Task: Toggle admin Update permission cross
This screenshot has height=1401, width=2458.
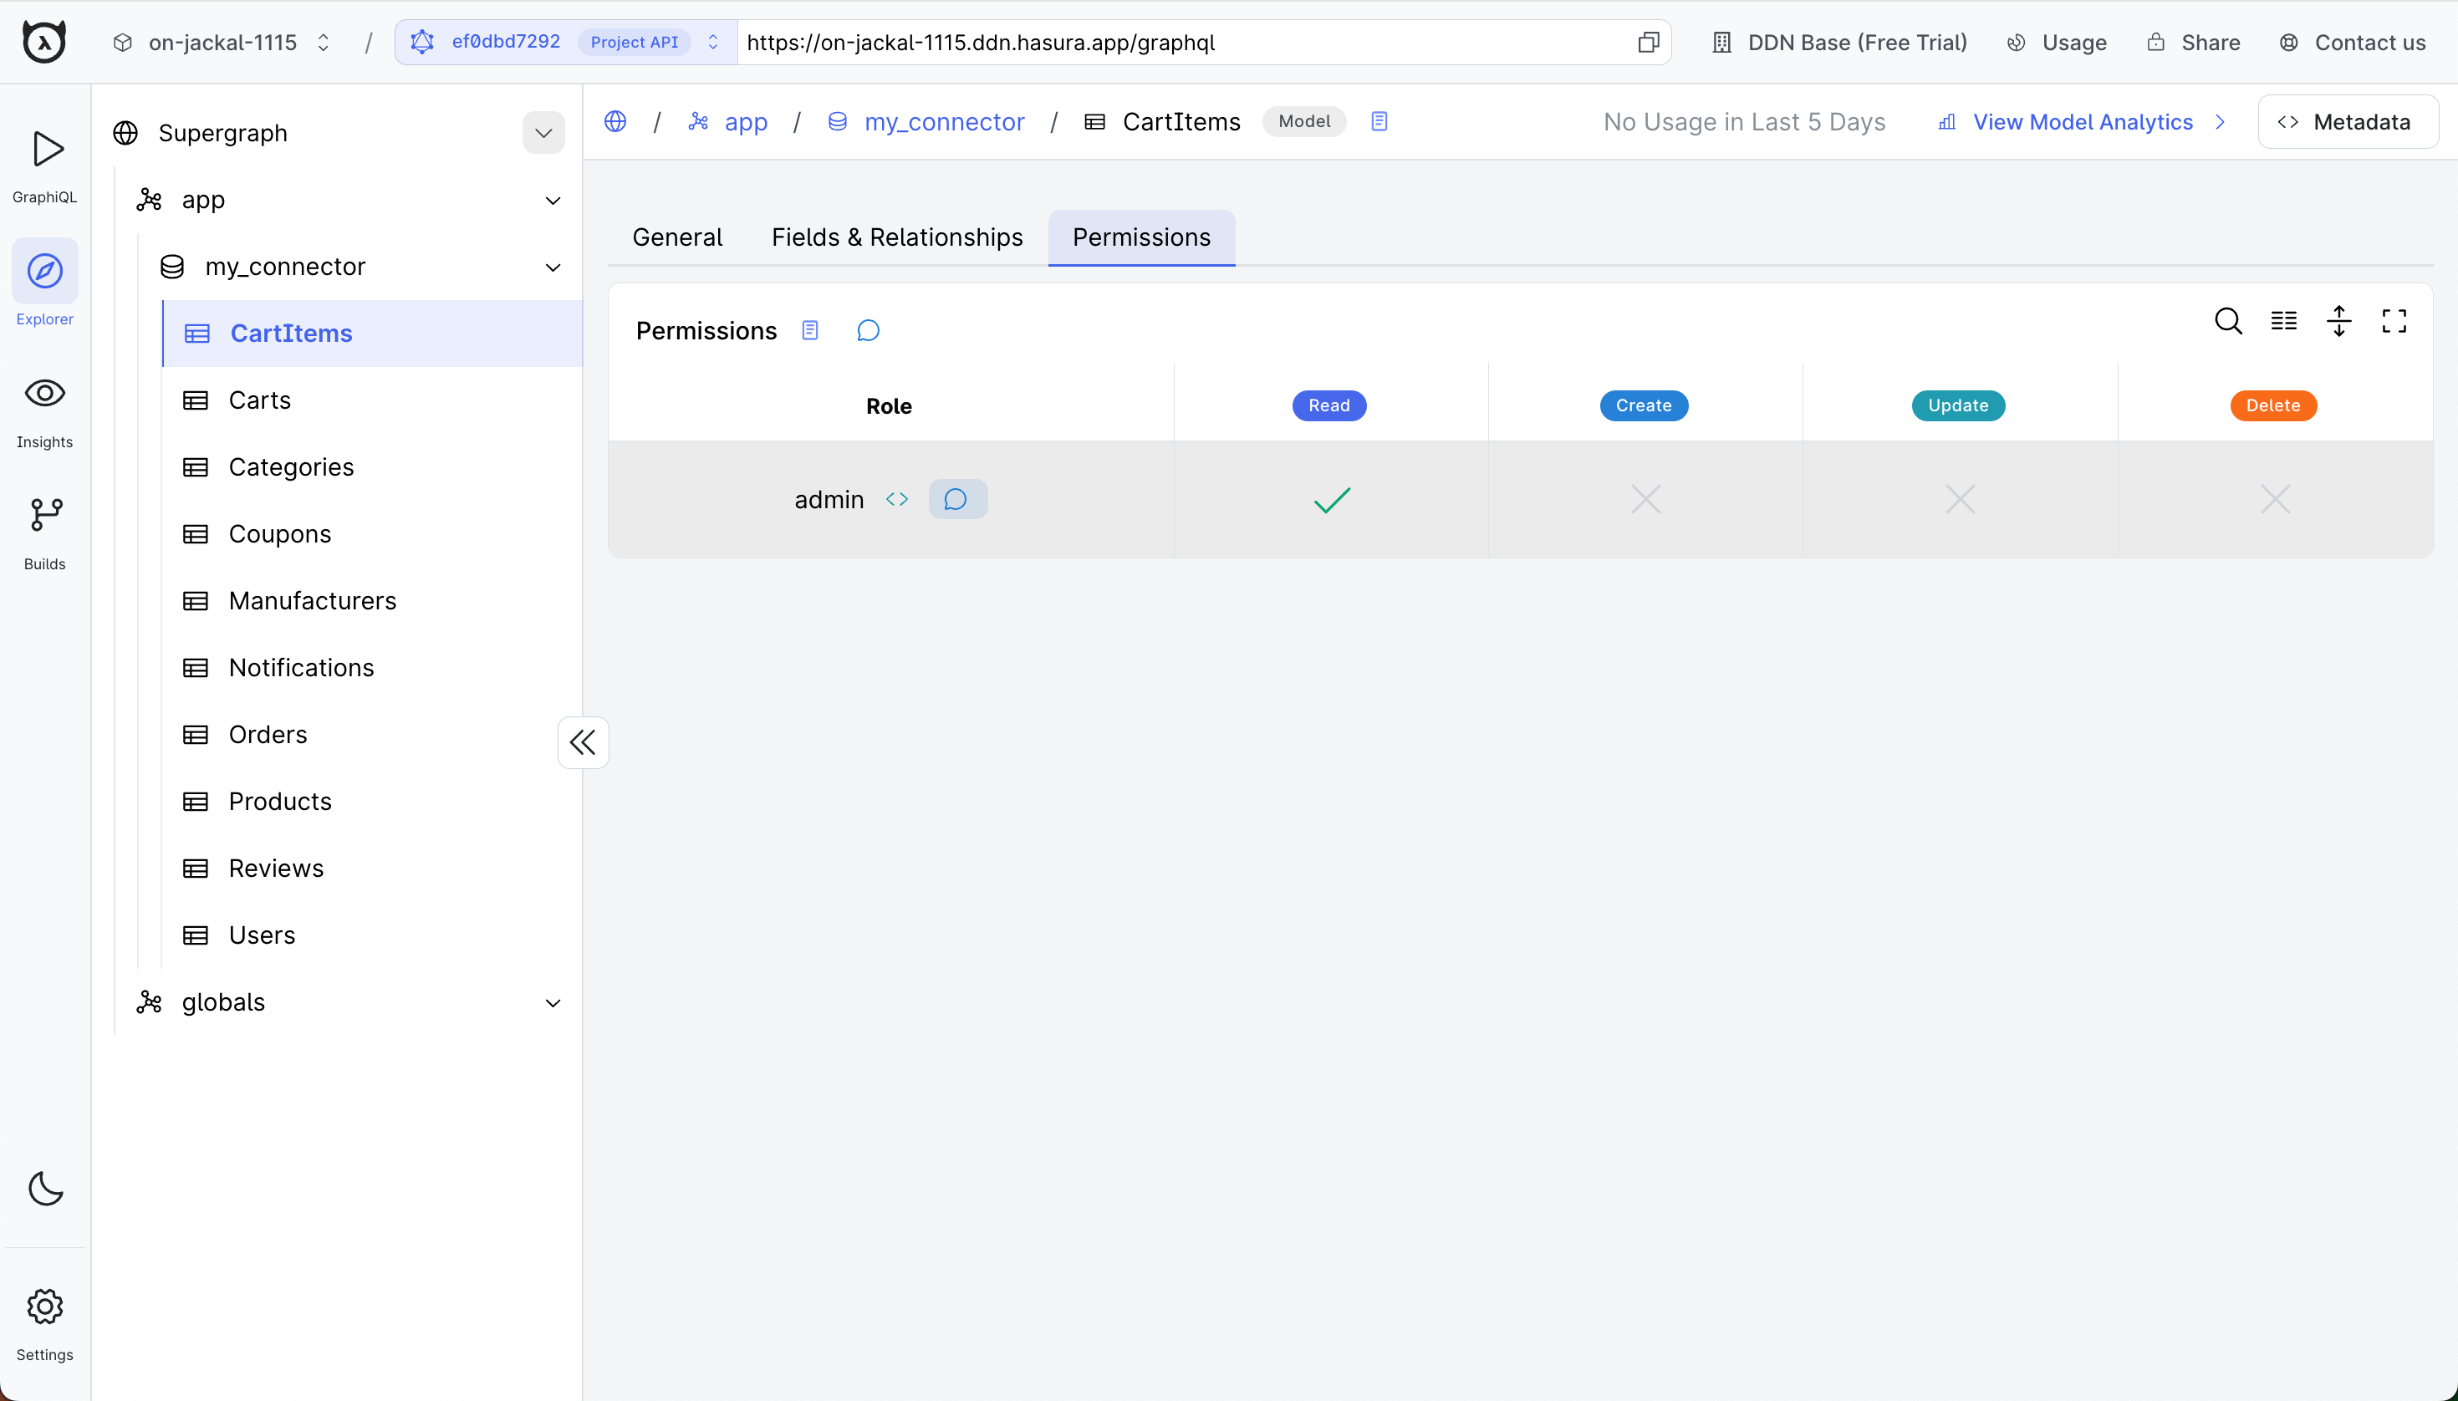Action: [x=1960, y=499]
